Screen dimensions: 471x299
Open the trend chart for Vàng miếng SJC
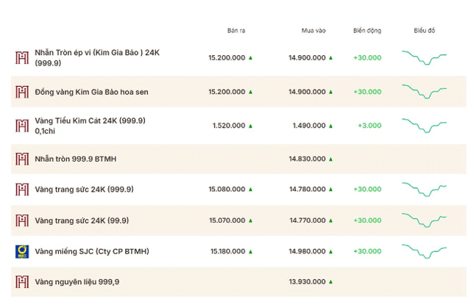pyautogui.click(x=424, y=251)
